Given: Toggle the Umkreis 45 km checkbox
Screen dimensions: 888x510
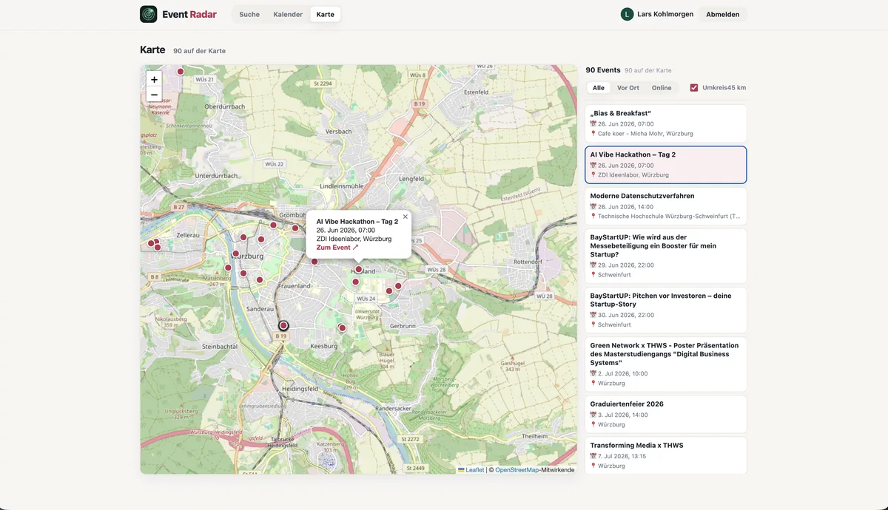Looking at the screenshot, I should [x=694, y=88].
